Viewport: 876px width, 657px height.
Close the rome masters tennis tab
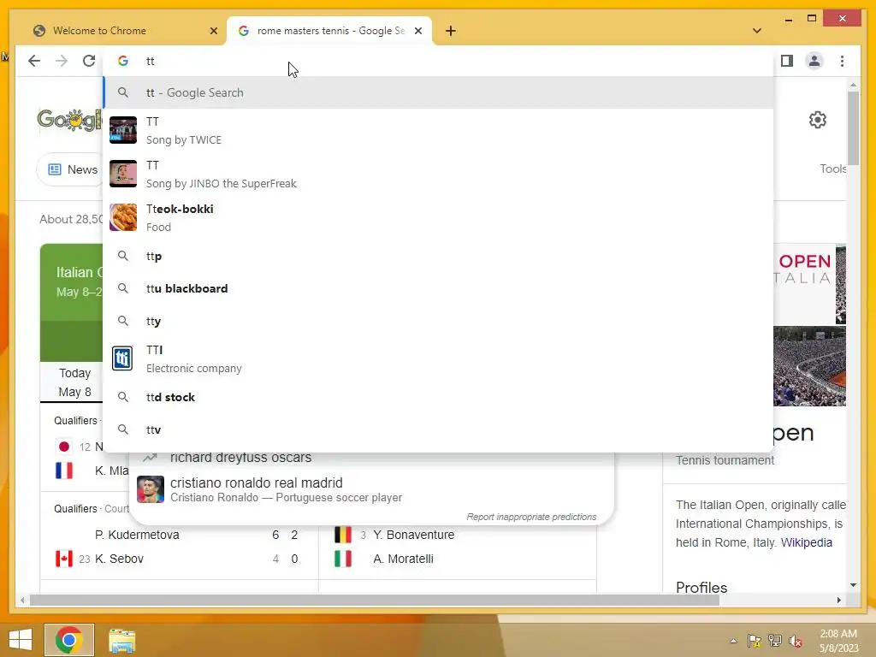click(x=417, y=31)
